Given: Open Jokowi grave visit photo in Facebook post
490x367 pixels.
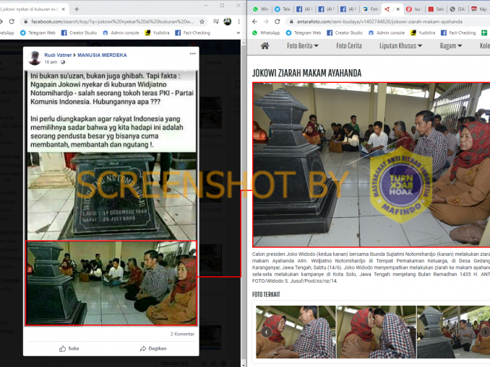Looking at the screenshot, I should point(111,283).
